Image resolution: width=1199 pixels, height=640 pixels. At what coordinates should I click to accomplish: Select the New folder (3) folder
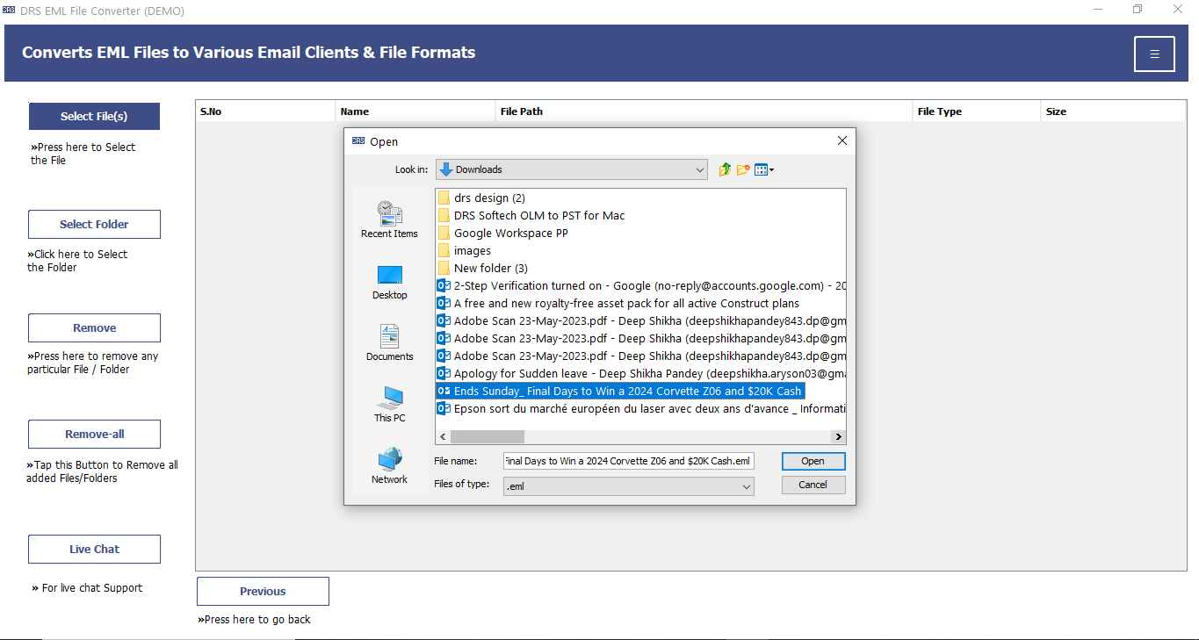(x=482, y=268)
